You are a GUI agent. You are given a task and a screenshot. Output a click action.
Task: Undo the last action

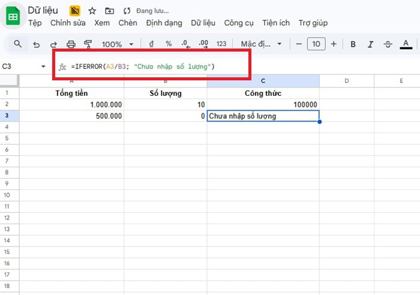point(36,44)
